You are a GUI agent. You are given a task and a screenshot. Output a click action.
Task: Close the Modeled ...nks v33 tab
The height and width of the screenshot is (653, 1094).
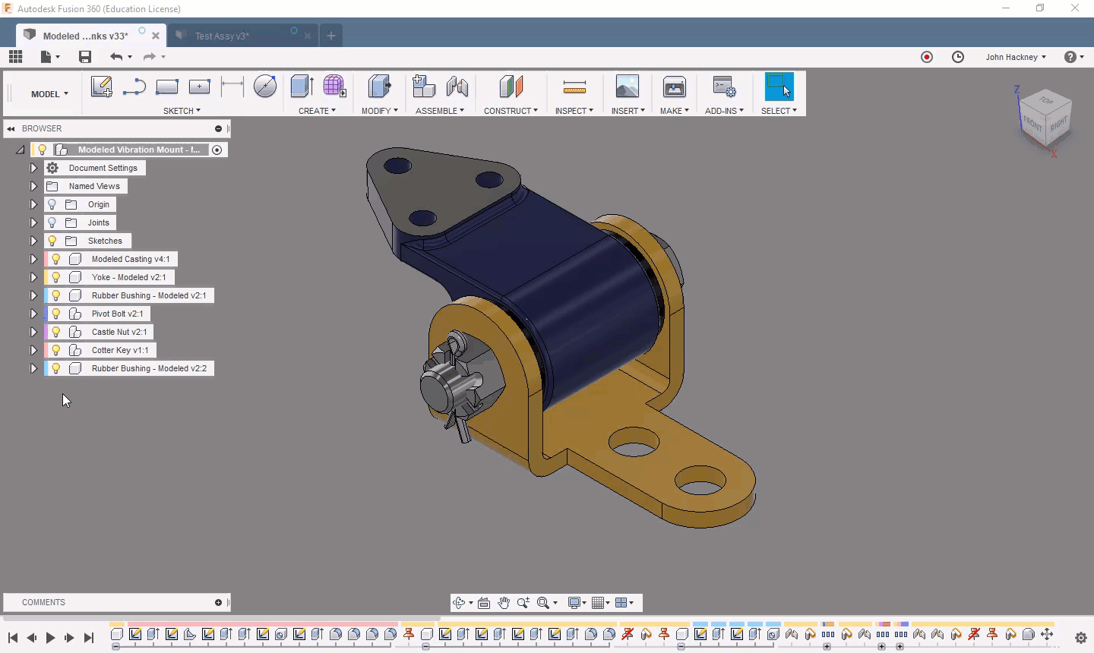[156, 36]
